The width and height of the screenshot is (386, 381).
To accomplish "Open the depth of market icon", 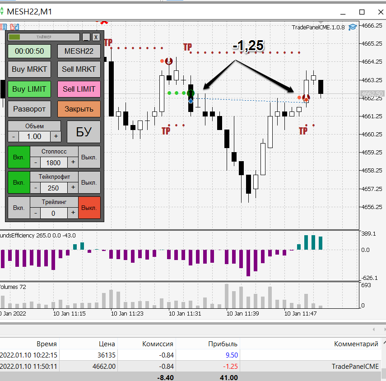I will coord(3,27).
